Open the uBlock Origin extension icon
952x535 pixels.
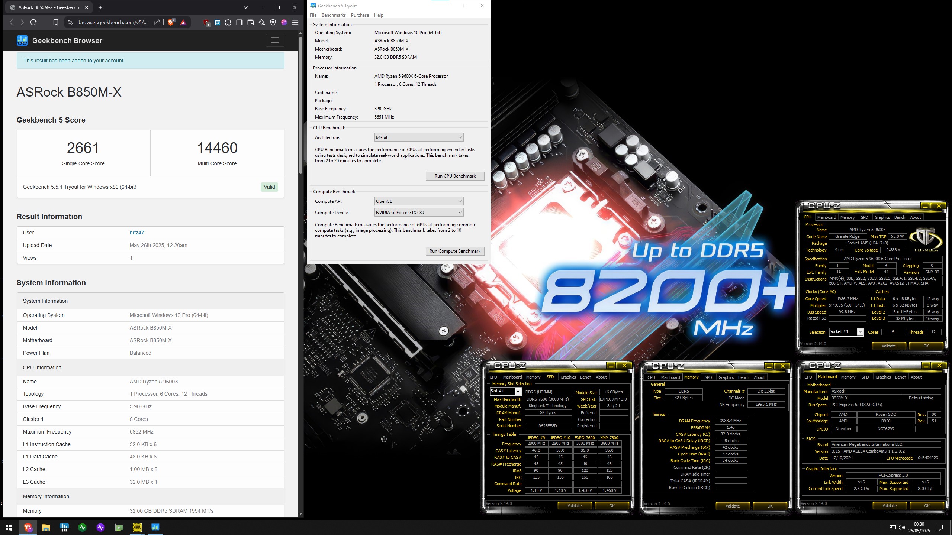tap(207, 23)
